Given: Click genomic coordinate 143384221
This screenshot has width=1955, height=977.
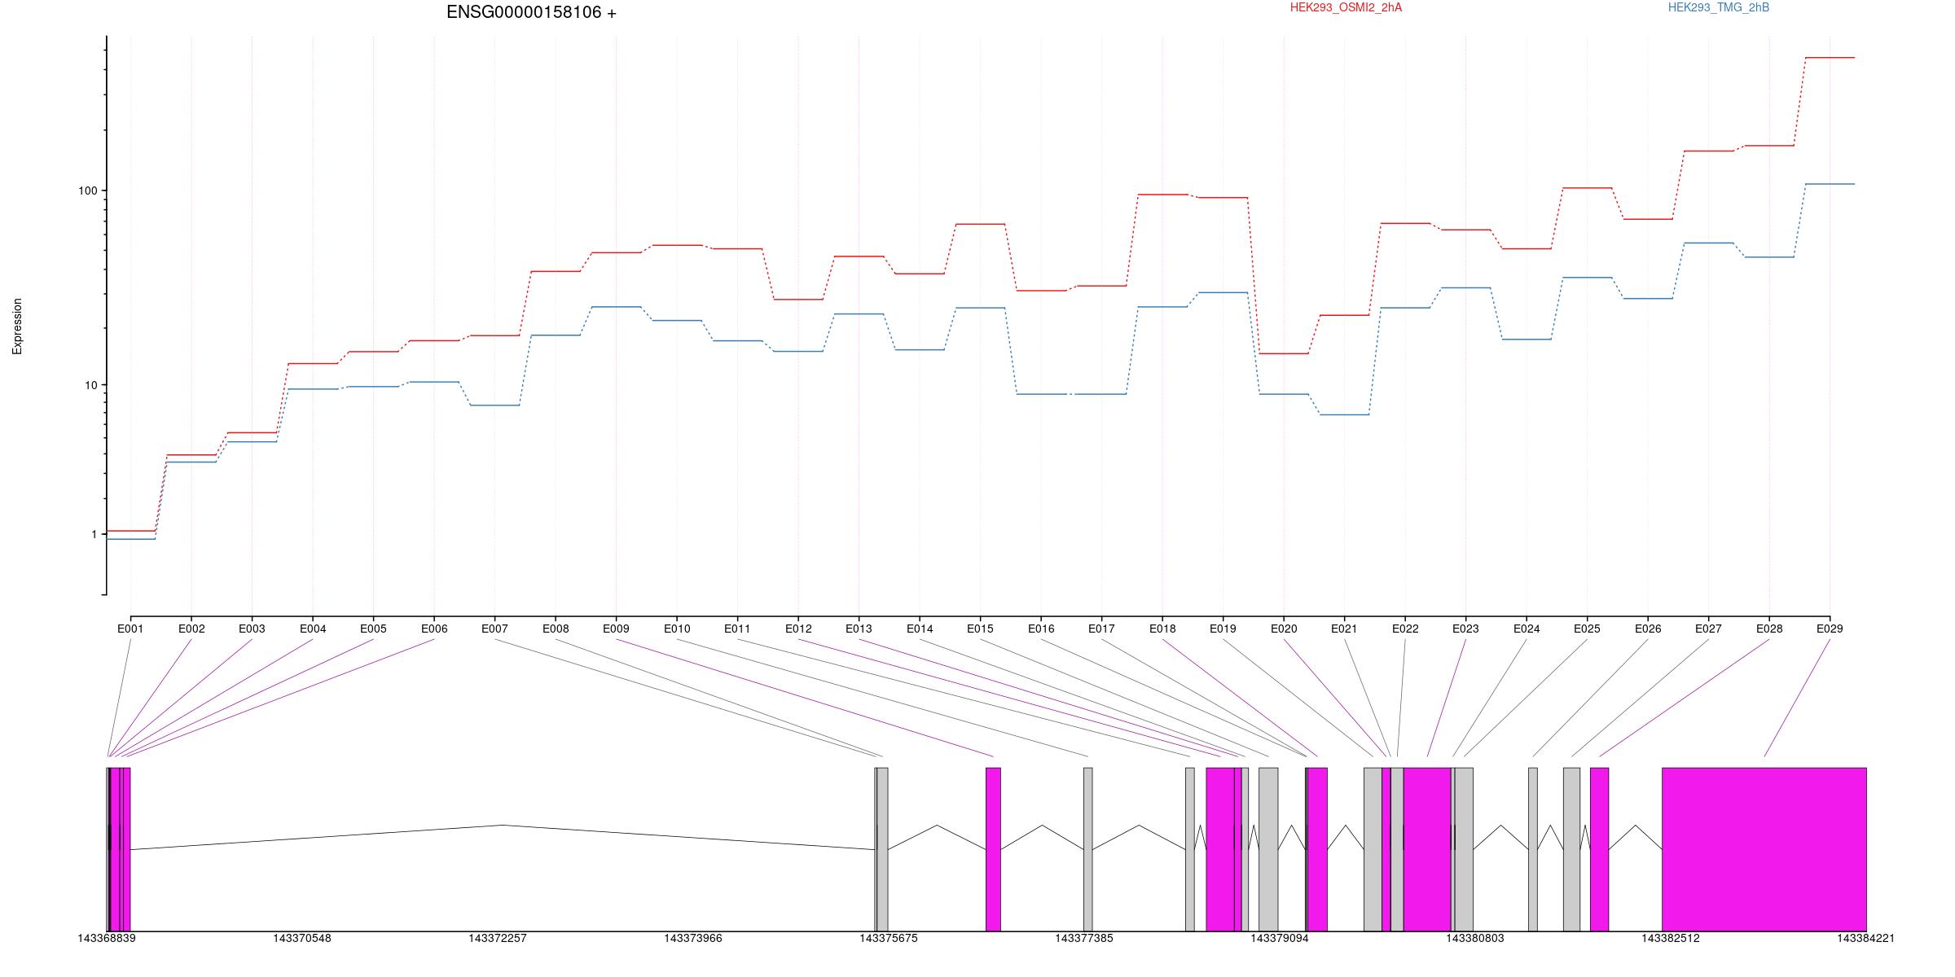Looking at the screenshot, I should point(1866,938).
